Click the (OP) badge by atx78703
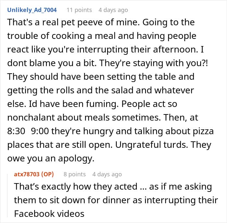Screen dimensions: 227x223 click(47, 174)
